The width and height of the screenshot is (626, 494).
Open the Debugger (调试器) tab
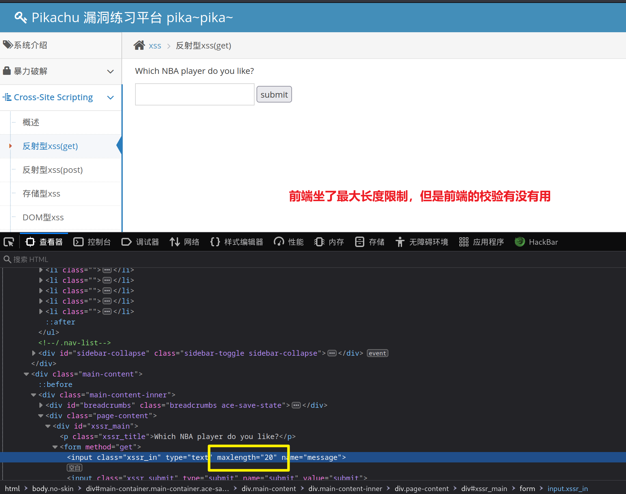point(140,242)
